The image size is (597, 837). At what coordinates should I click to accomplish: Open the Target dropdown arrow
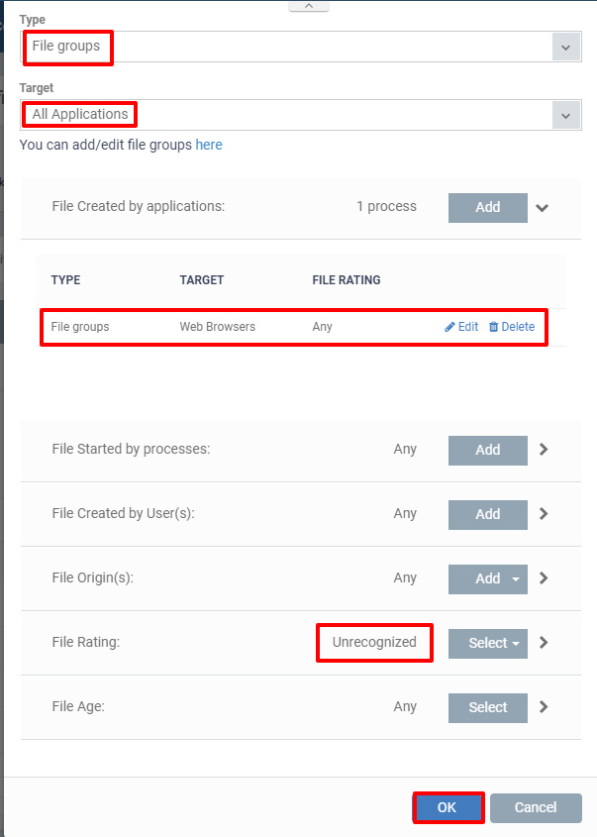(x=566, y=115)
